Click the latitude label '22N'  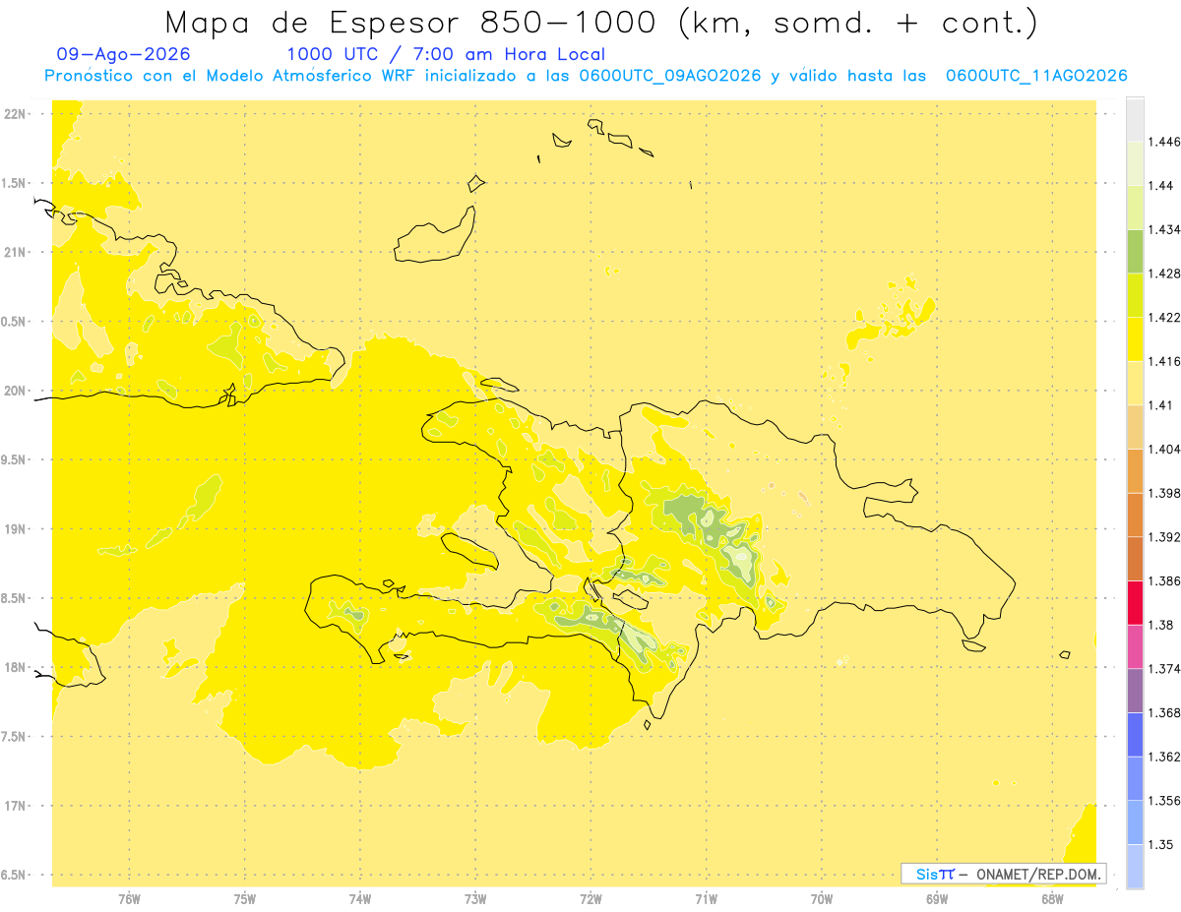16,114
